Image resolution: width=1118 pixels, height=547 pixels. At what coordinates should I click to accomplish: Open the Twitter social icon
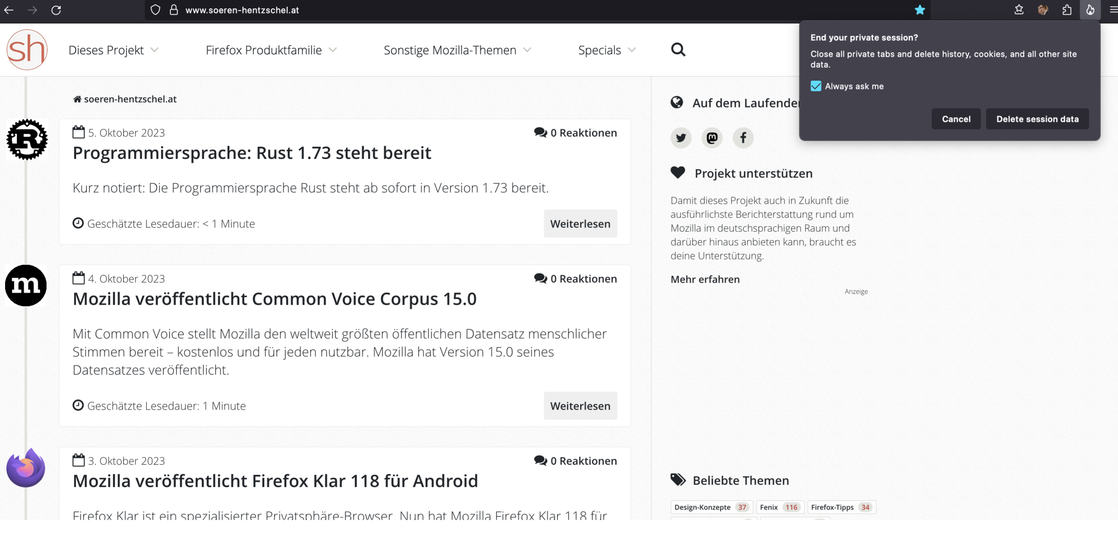click(680, 138)
